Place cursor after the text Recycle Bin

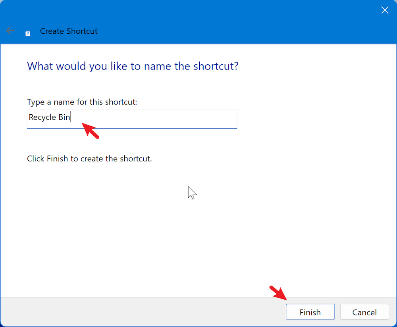coord(71,117)
